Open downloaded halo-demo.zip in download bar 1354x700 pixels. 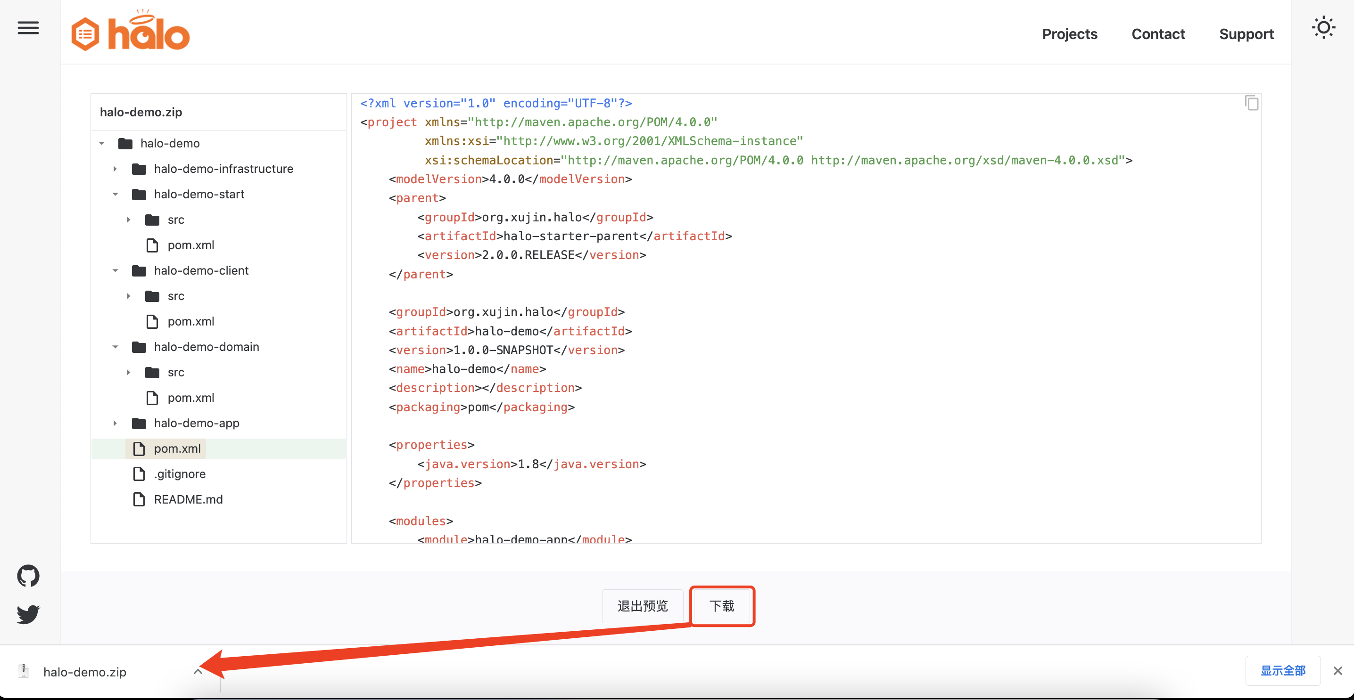85,672
